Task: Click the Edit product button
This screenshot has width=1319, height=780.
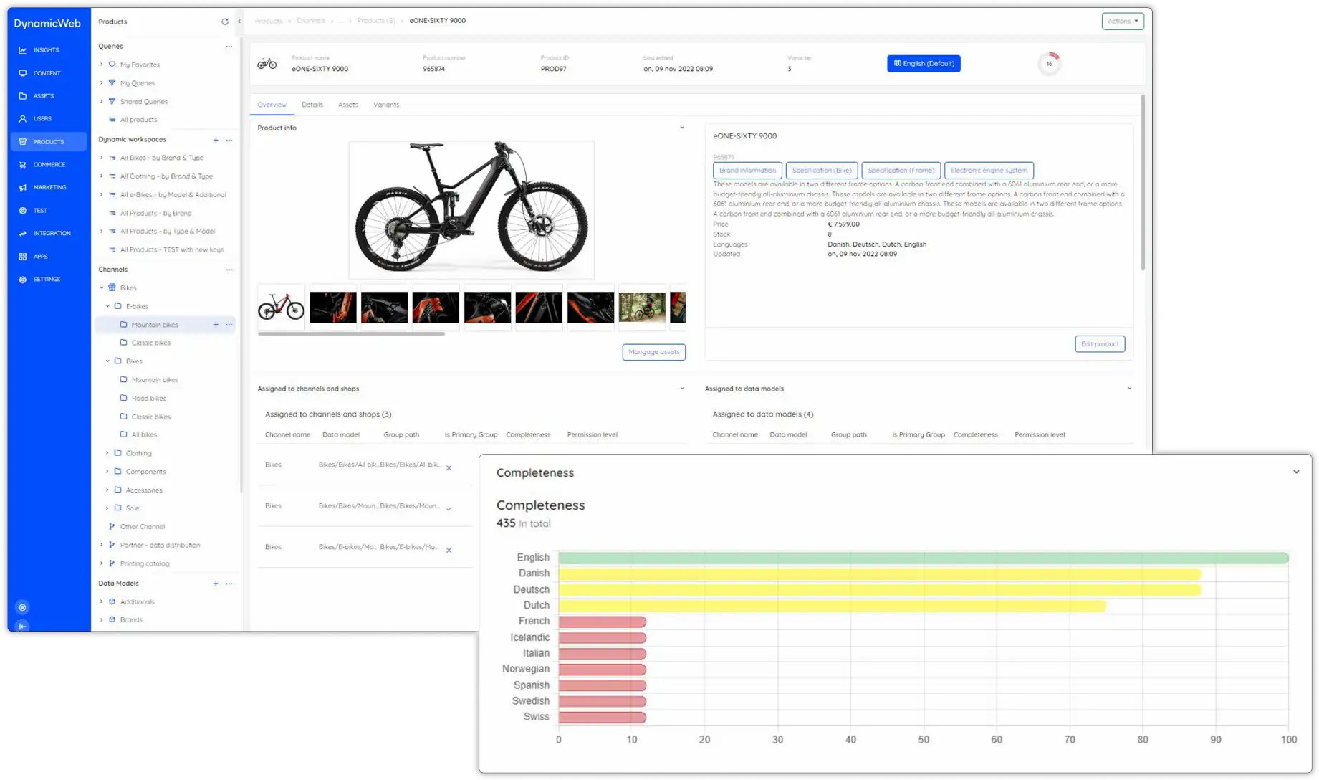Action: pos(1100,344)
